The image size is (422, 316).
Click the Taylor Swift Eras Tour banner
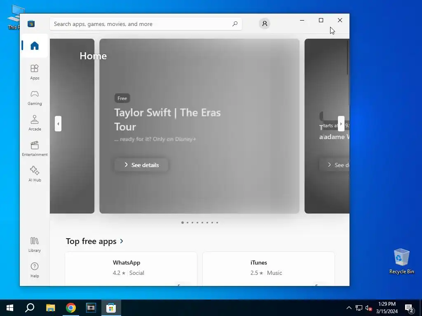(199, 126)
